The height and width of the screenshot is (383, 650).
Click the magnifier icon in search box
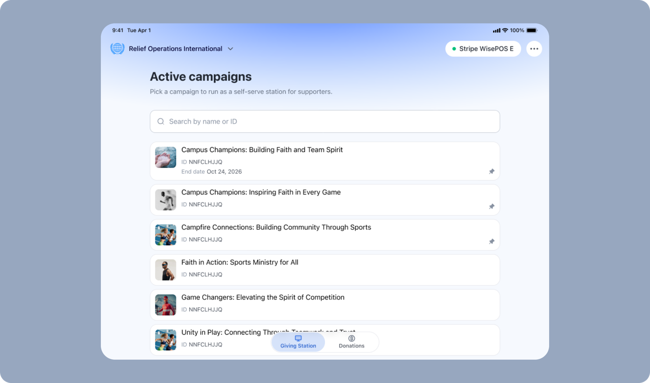coord(161,121)
